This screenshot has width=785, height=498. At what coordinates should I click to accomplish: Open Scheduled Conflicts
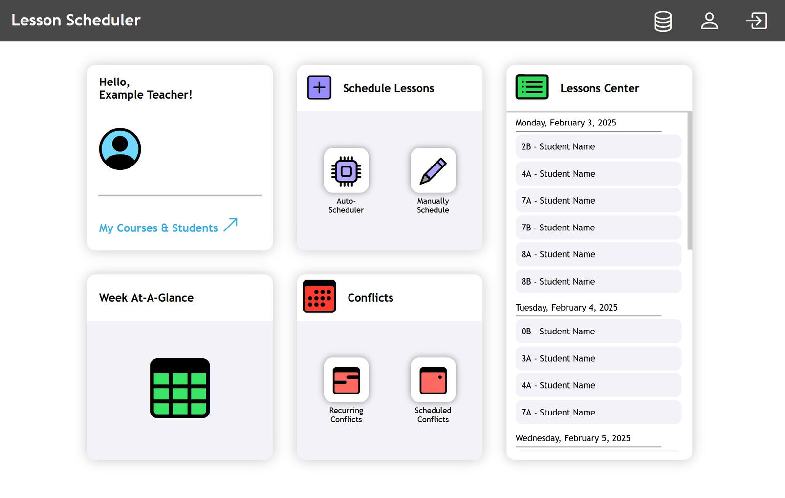433,380
